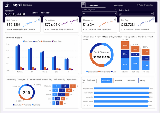Click the 200 employees donut center
Screen dimensions: 160x113
(26, 93)
